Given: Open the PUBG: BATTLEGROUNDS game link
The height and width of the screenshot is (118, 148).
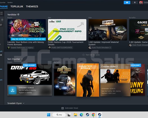Looking at the screenshot, I should click(x=62, y=47).
